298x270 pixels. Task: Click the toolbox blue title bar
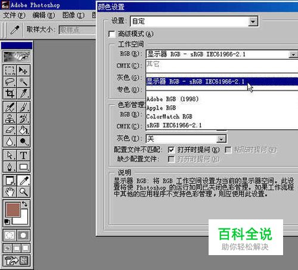tap(17, 45)
